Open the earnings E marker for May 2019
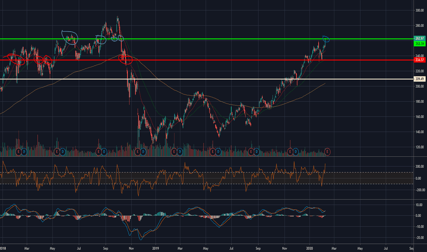Image resolution: width=427 pixels, height=252 pixels. pyautogui.click(x=213, y=152)
